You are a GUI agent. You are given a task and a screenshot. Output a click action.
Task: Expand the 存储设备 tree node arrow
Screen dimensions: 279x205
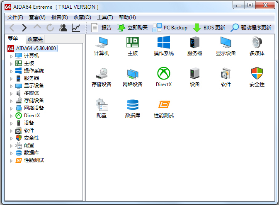click(11, 101)
